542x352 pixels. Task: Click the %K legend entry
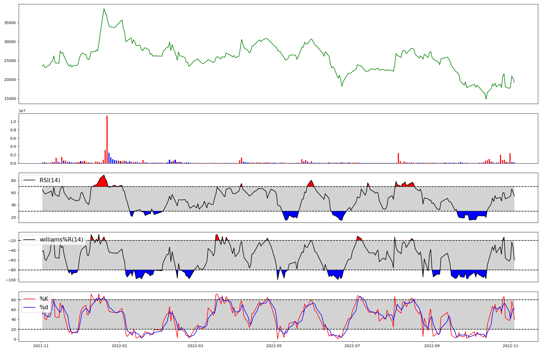click(44, 299)
